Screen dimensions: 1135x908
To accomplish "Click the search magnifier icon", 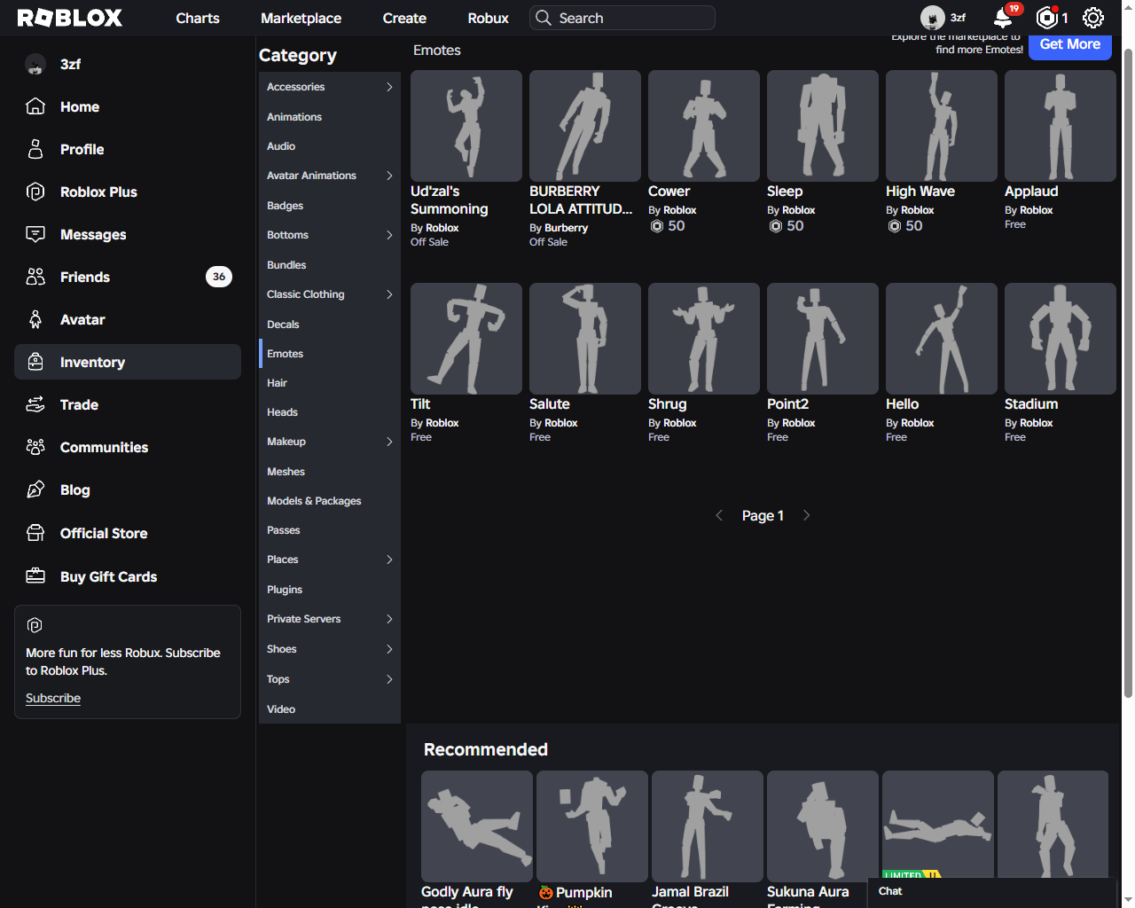I will point(544,18).
